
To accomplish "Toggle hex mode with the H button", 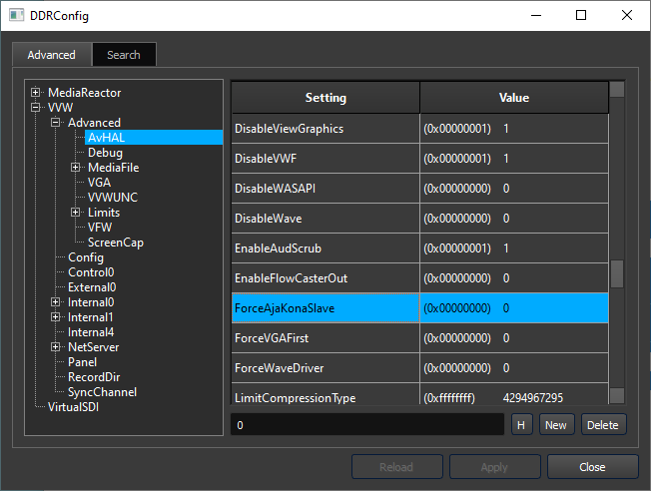I will click(521, 424).
